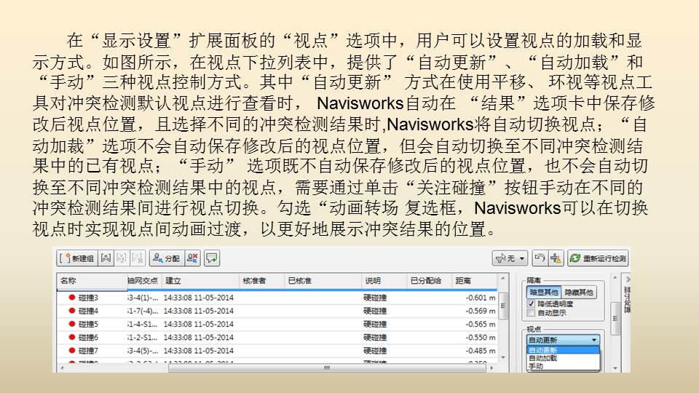Choose 自动加载 in the viewpoint list
Image resolution: width=699 pixels, height=393 pixels.
564,358
